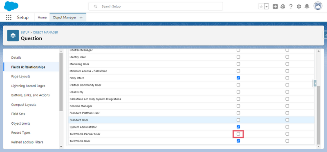
Task: Uncheck the System Administrator visible checkbox
Action: (238, 127)
